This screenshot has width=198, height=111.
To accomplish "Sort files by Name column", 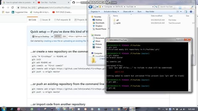I will [x=115, y=16].
